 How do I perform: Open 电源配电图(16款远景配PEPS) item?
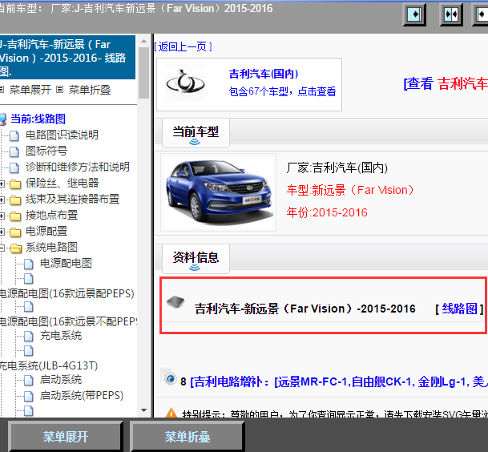coord(67,293)
